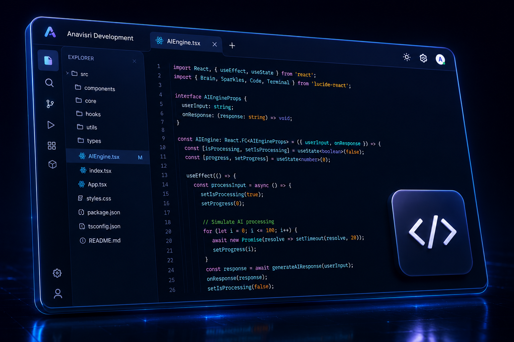The image size is (514, 342).
Task: Click the Anavisri Development title
Action: click(x=100, y=36)
